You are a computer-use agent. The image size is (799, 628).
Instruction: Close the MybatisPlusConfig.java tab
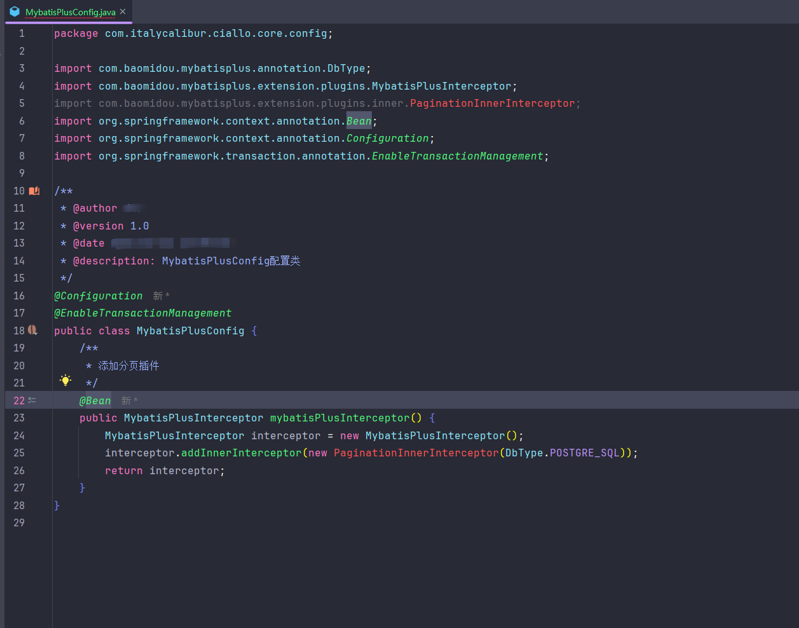click(123, 11)
